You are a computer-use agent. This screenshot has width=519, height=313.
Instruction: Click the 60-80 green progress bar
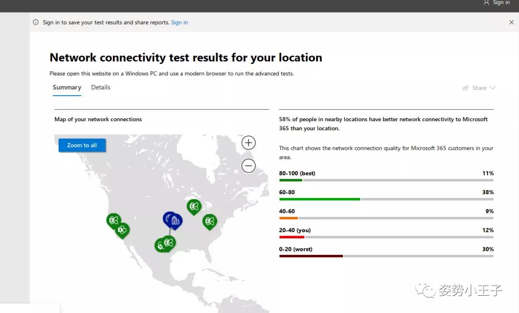click(x=386, y=199)
